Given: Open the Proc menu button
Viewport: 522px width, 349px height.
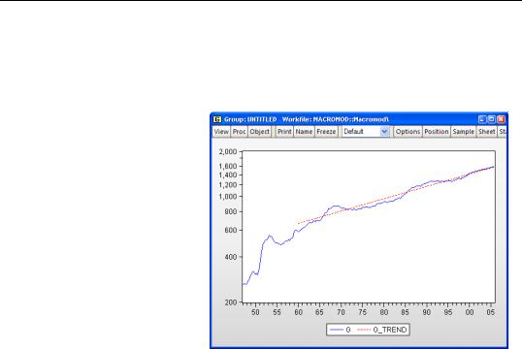Looking at the screenshot, I should tap(239, 132).
